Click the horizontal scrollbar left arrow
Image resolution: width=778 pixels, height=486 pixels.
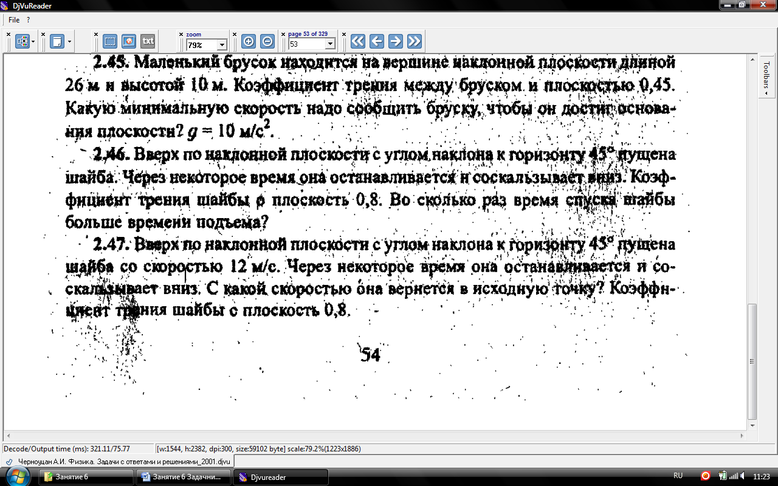[9, 437]
